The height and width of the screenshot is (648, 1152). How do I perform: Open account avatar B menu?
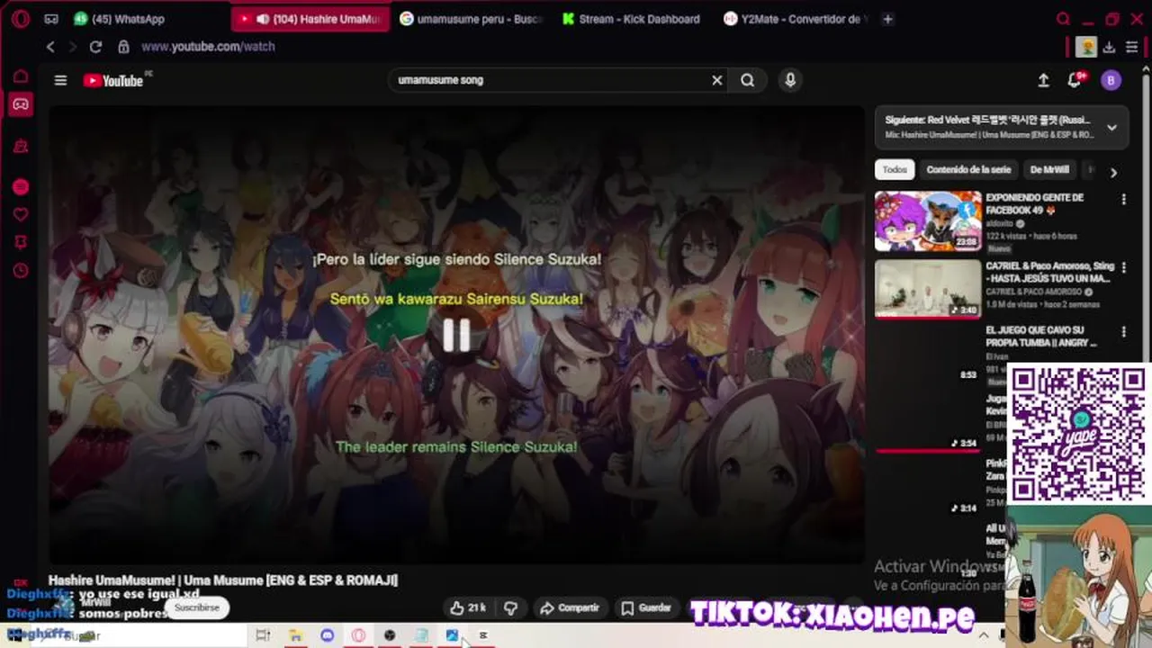click(x=1111, y=80)
